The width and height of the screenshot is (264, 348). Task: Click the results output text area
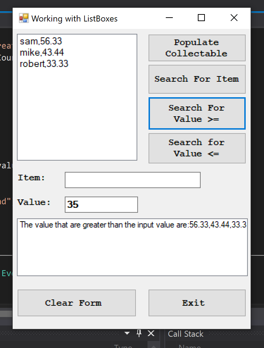[132, 247]
